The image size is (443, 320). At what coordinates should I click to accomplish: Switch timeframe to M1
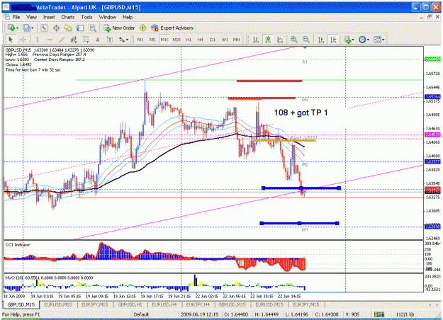[x=140, y=40]
